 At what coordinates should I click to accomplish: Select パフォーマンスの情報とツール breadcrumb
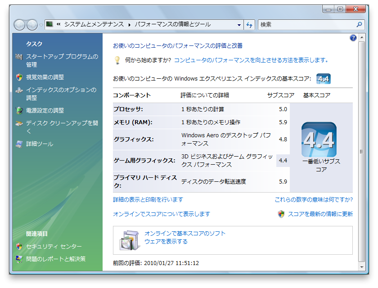click(x=173, y=24)
